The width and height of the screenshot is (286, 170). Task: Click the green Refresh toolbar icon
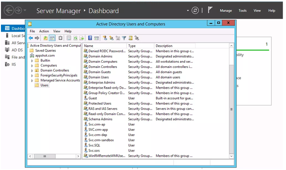pyautogui.click(x=75, y=38)
